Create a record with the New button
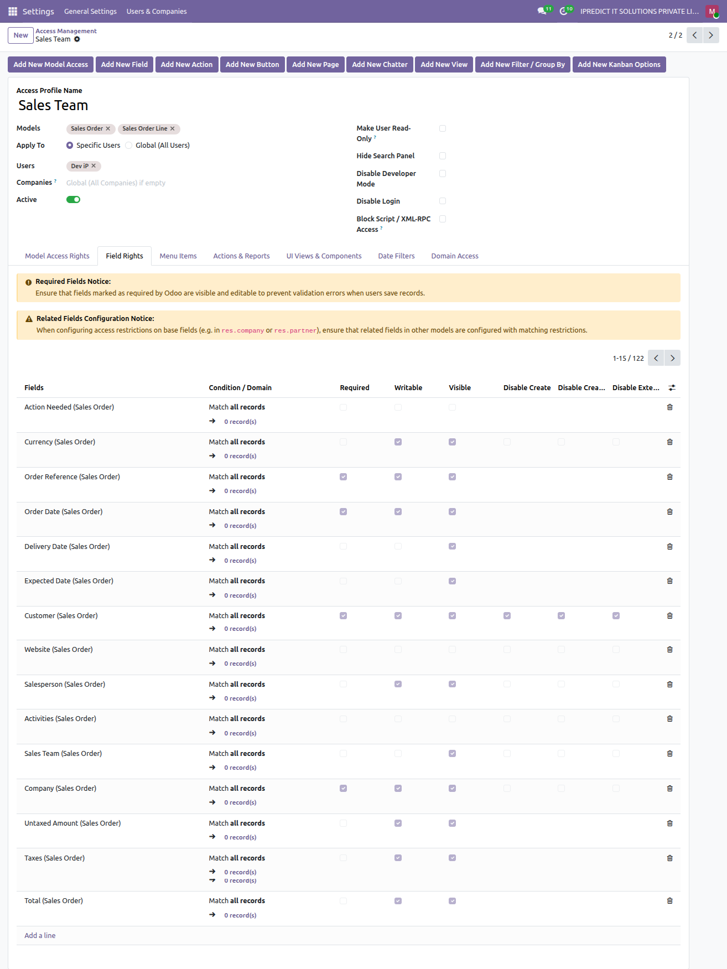Viewport: 727px width, 969px height. 20,35
